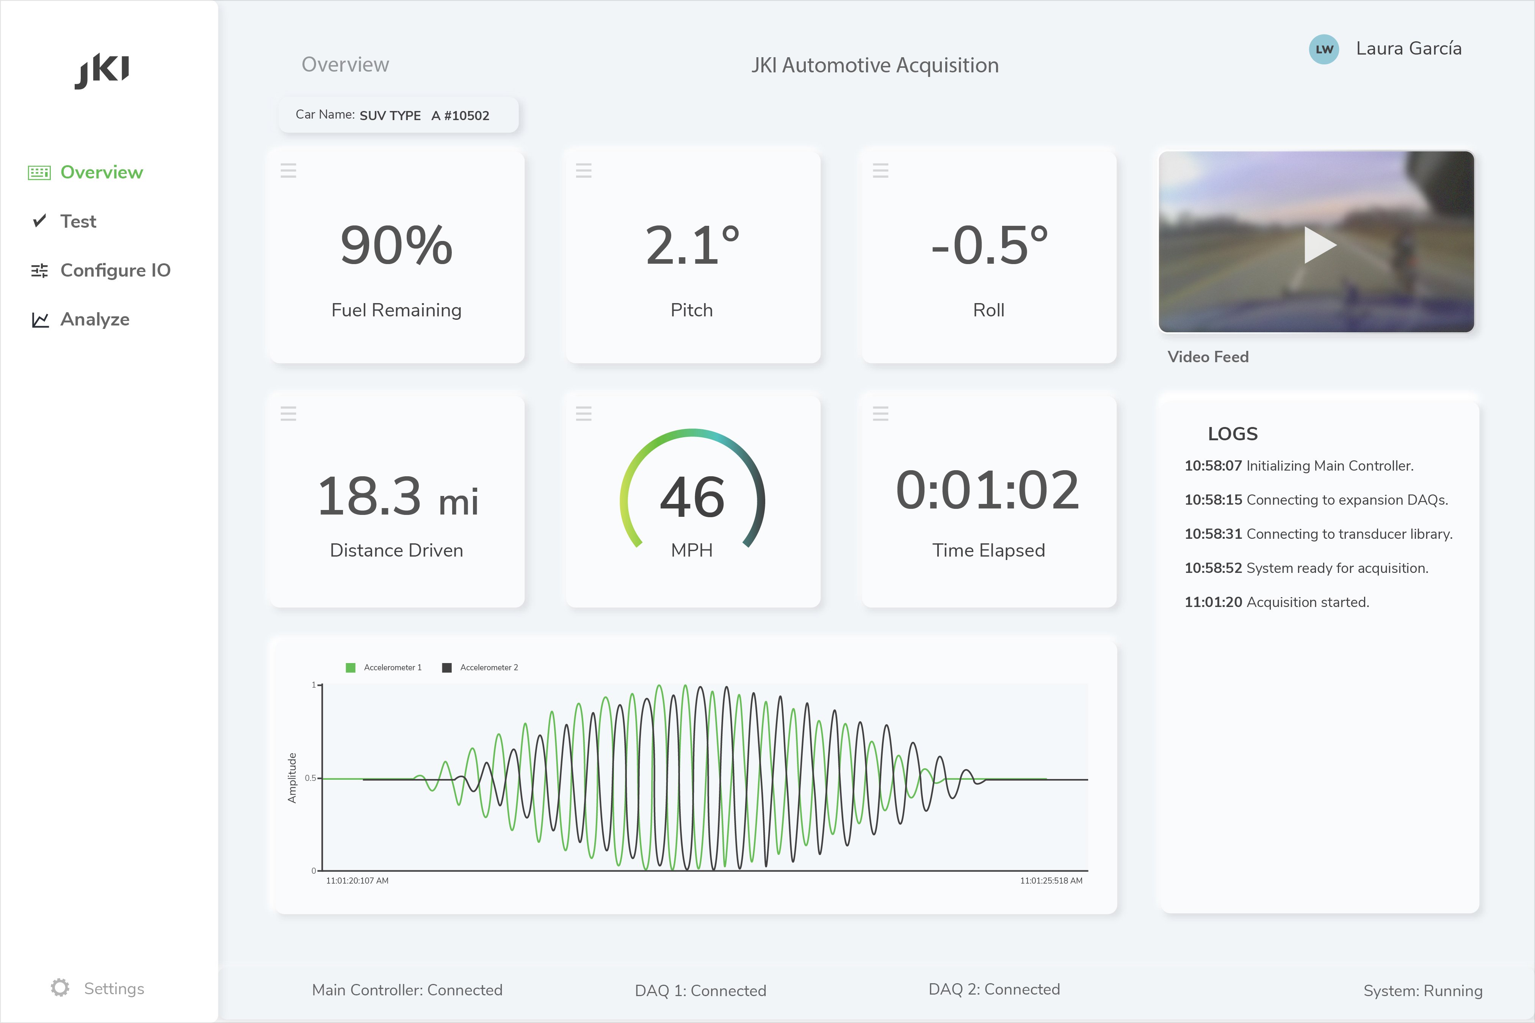1535x1023 pixels.
Task: Click DAQ 2: Connected status
Action: (994, 989)
